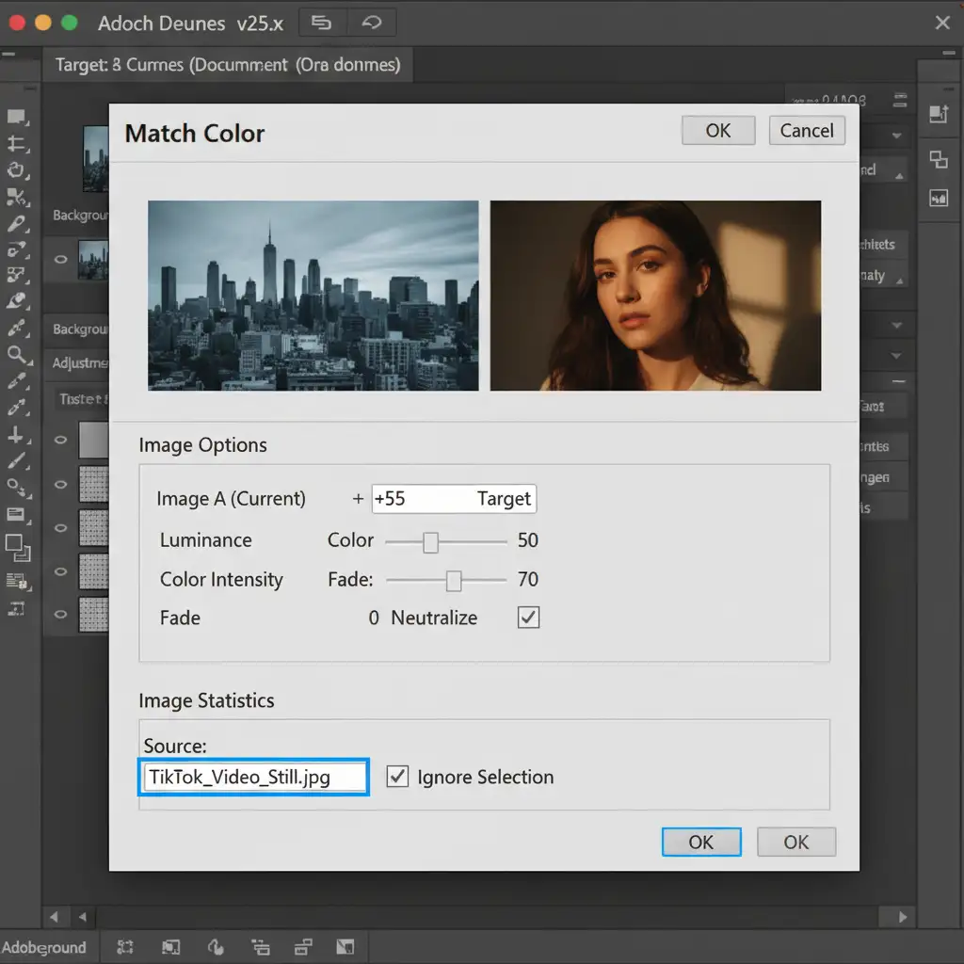This screenshot has width=964, height=964.
Task: Hide the city layer using its eye icon
Action: click(x=61, y=258)
